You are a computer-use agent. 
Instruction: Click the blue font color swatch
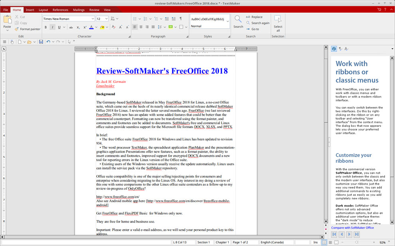(91, 27)
